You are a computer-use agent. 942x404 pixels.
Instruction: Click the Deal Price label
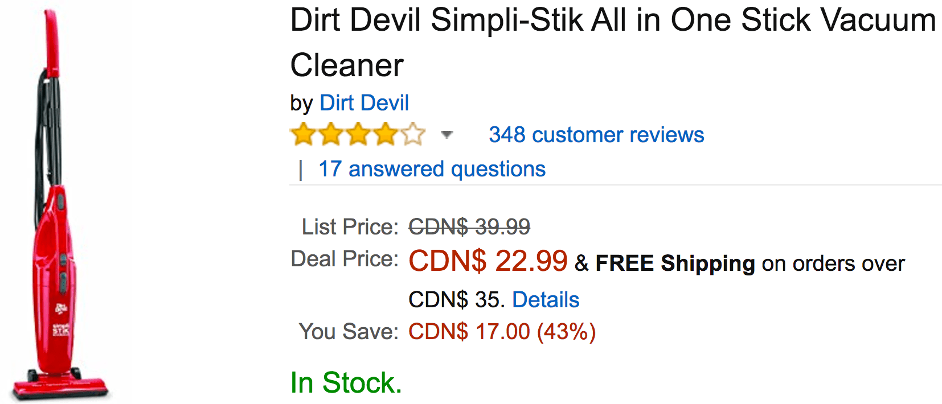(x=345, y=259)
